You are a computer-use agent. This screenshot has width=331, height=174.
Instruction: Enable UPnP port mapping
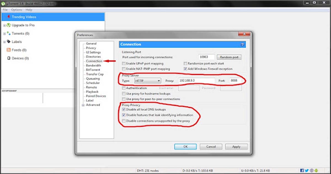click(x=124, y=63)
